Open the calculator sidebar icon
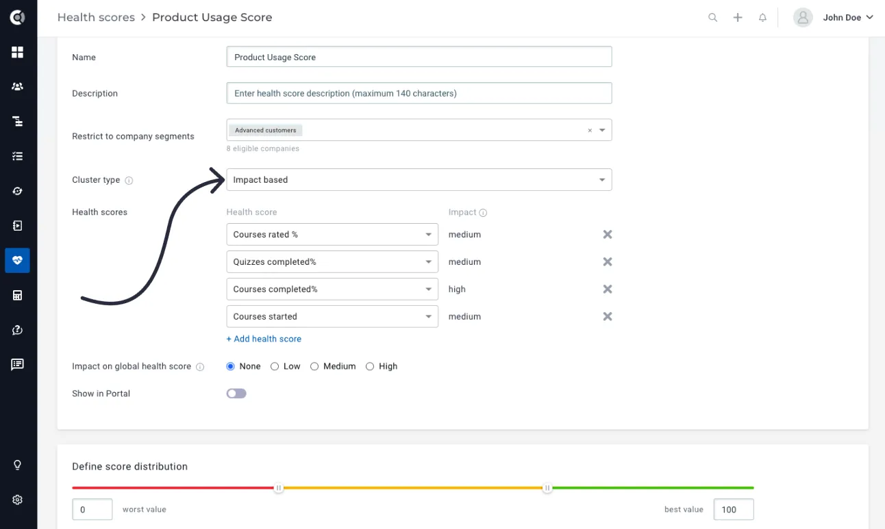Image resolution: width=885 pixels, height=529 pixels. click(17, 295)
